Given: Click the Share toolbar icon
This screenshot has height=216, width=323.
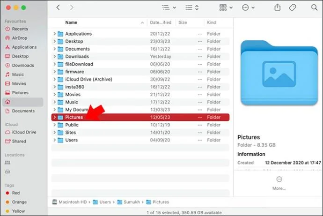Looking at the screenshot, I should pyautogui.click(x=278, y=7).
